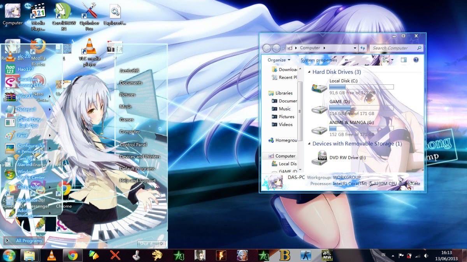
Task: Select Homegroup in the navigation pane
Action: point(283,140)
